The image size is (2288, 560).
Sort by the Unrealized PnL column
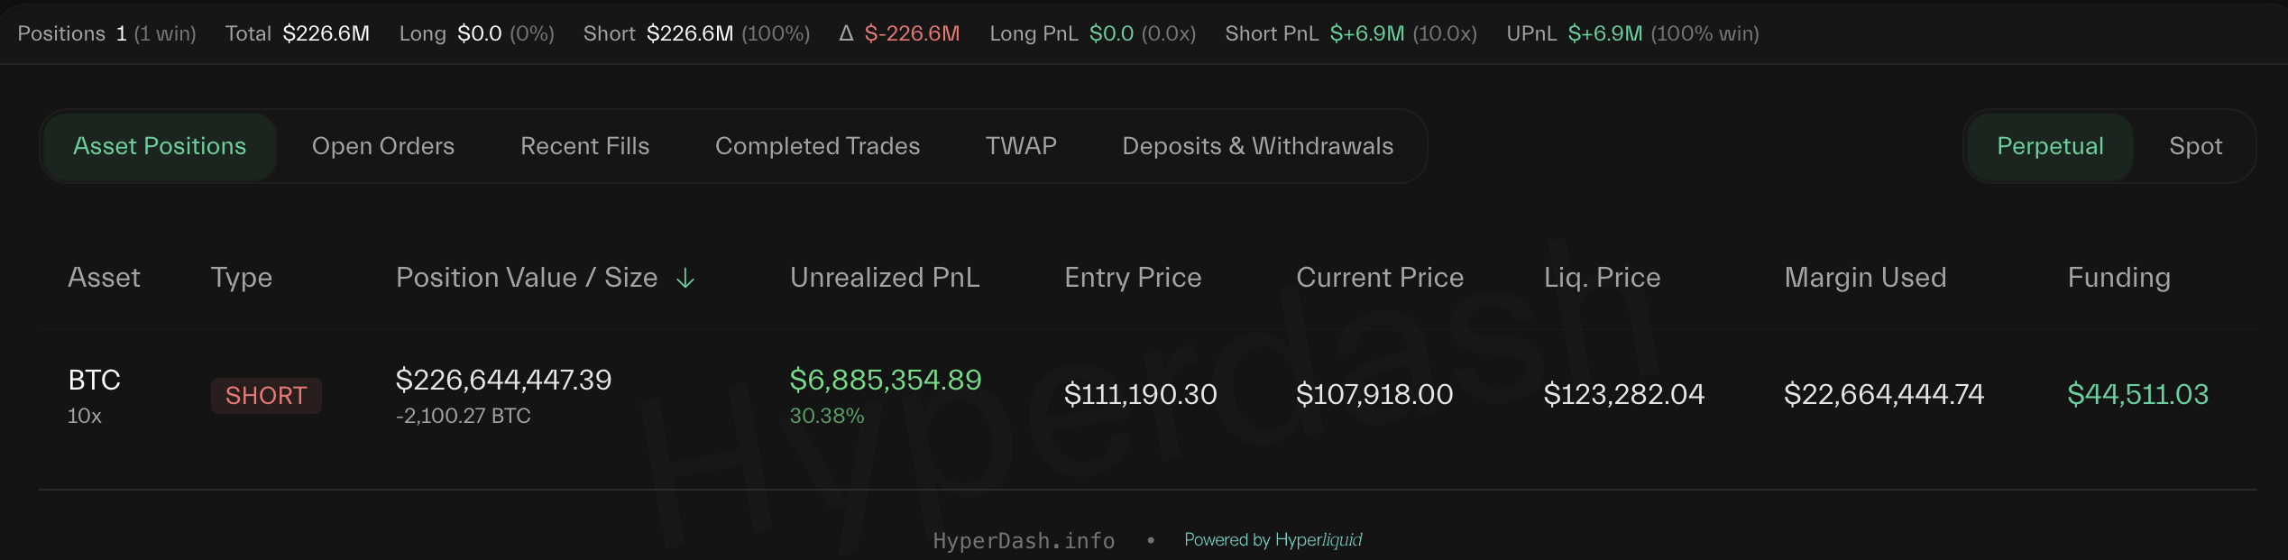coord(885,278)
